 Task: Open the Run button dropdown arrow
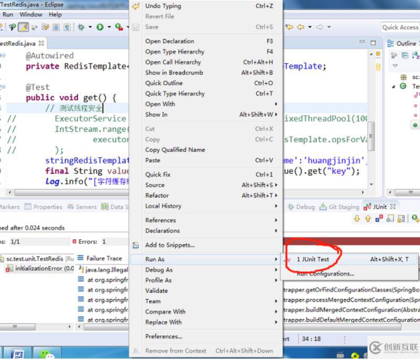(108, 27)
